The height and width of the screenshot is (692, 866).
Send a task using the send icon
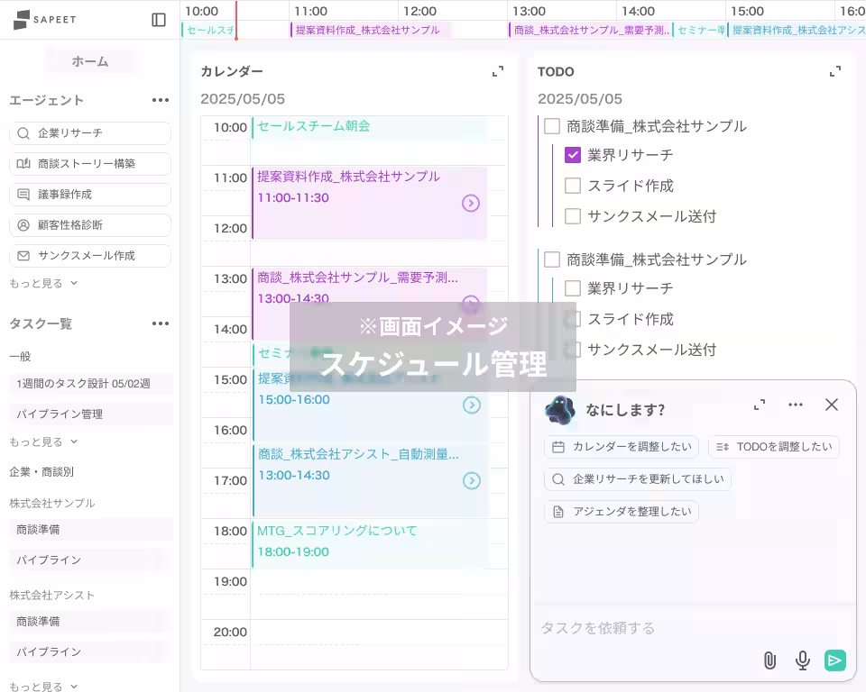point(834,660)
